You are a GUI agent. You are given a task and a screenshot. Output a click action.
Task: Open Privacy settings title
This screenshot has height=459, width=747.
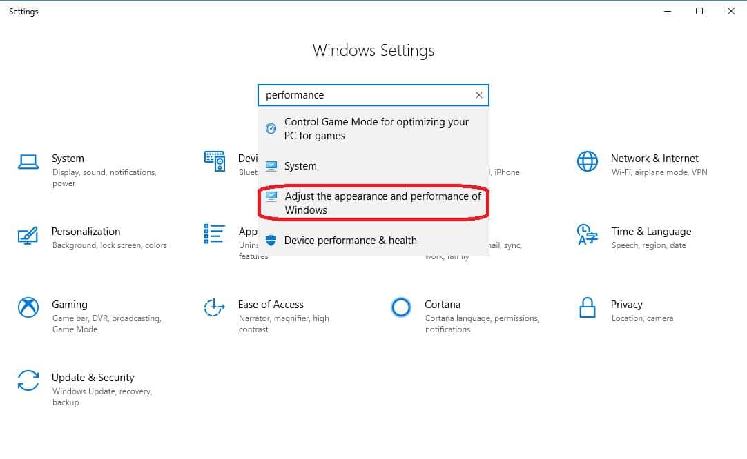point(626,305)
